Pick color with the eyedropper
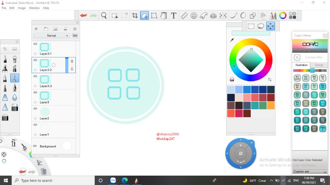Image resolution: width=330 pixels, height=185 pixels. point(232,40)
